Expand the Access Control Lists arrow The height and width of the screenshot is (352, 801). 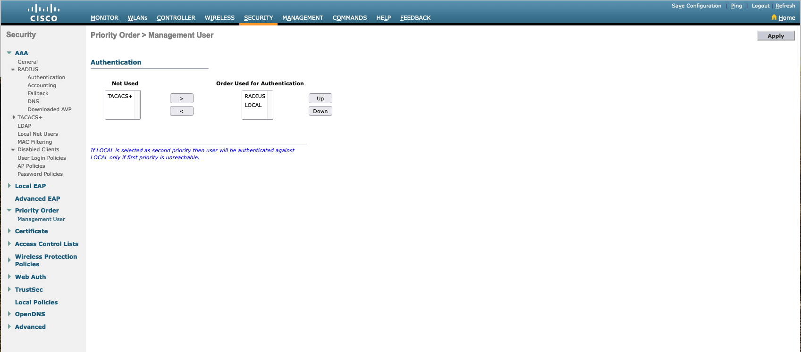(9, 244)
